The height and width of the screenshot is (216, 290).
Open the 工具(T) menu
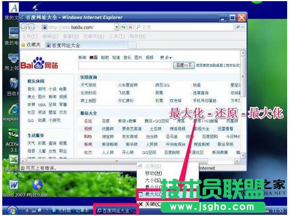(117, 36)
